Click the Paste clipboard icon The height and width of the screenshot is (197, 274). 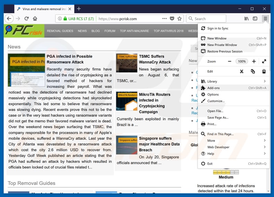[x=264, y=71]
